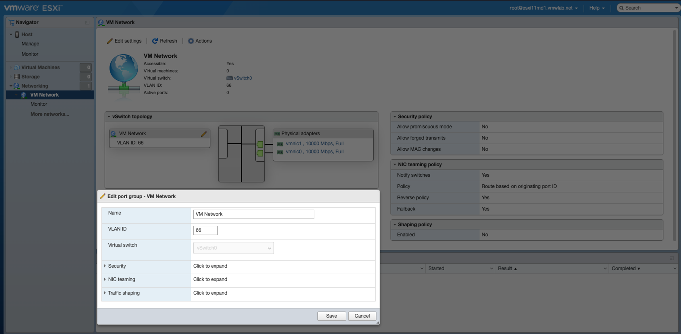Click the Cancel button

[x=362, y=316]
